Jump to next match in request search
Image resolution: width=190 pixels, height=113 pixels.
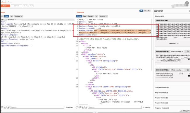point(8,107)
